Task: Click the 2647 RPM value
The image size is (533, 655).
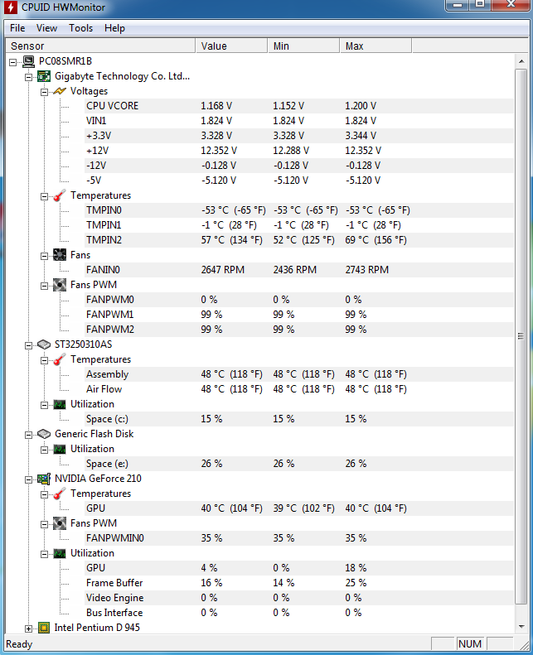Action: tap(222, 270)
